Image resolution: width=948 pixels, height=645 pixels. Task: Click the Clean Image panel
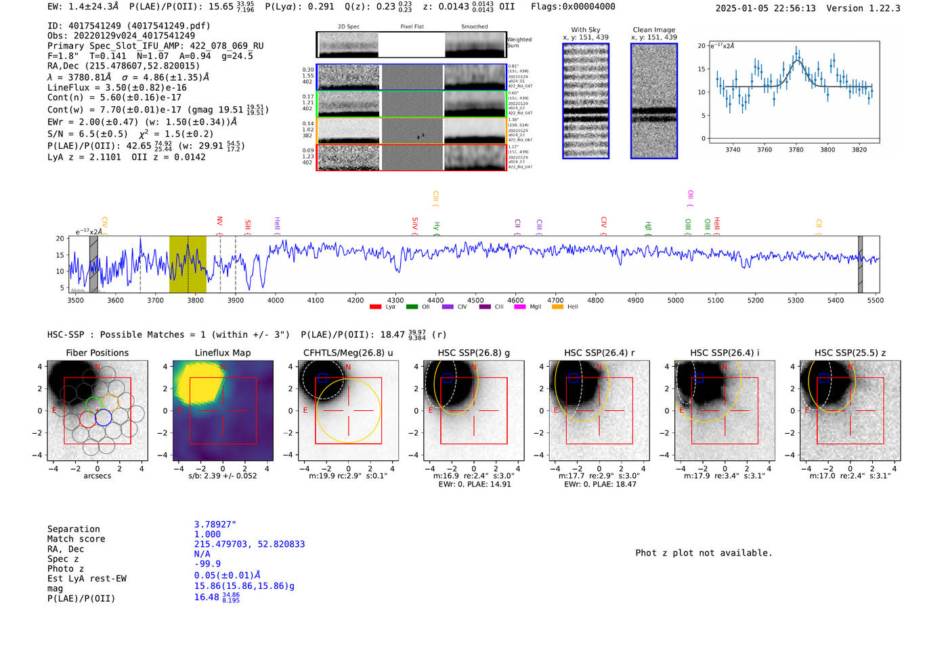click(x=654, y=101)
